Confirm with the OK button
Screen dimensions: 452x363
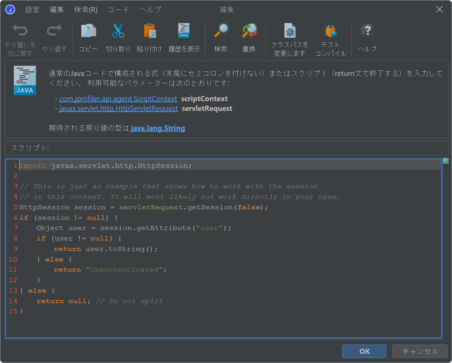[x=364, y=351]
